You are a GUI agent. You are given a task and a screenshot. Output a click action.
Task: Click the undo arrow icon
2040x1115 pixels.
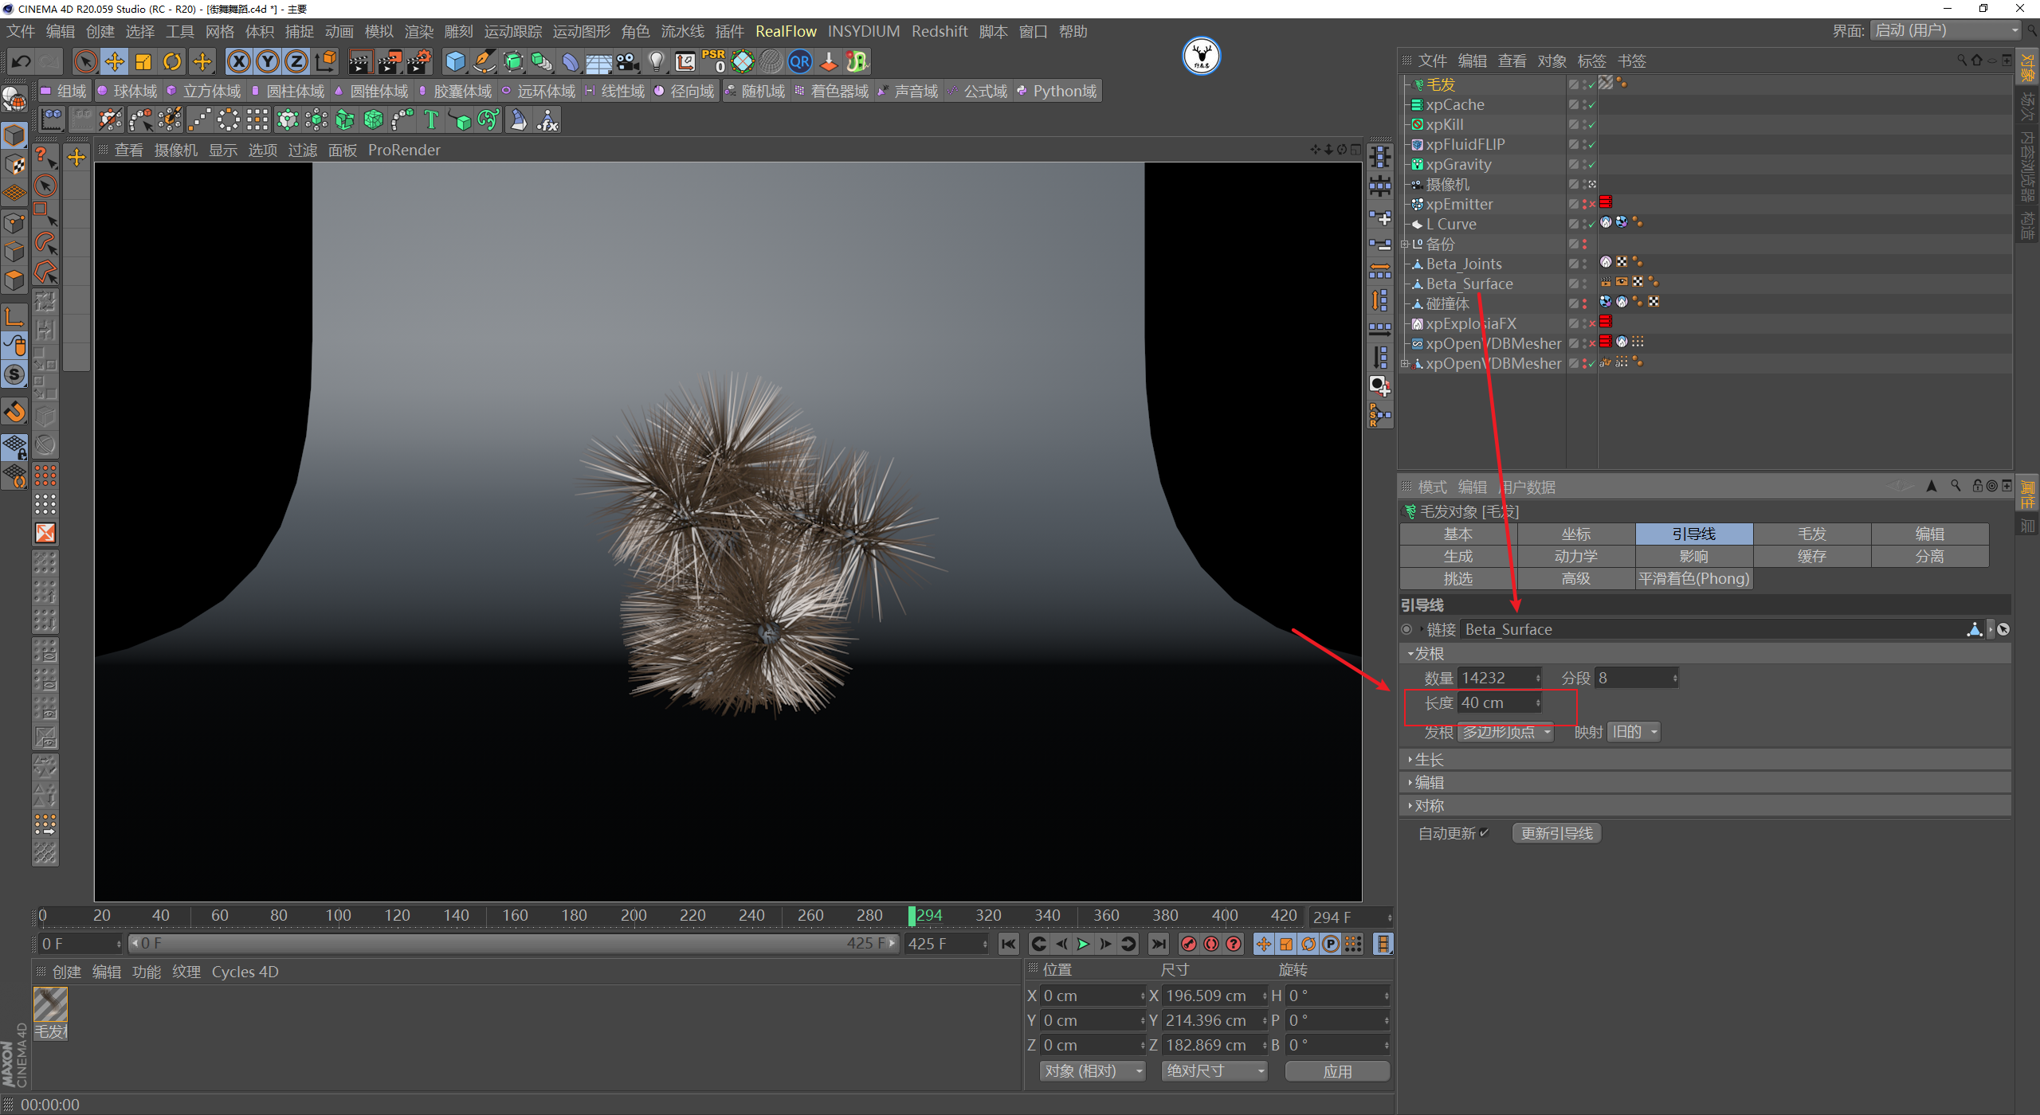[x=22, y=61]
